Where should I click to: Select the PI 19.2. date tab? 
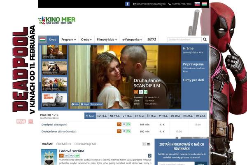pyautogui.click(x=163, y=116)
